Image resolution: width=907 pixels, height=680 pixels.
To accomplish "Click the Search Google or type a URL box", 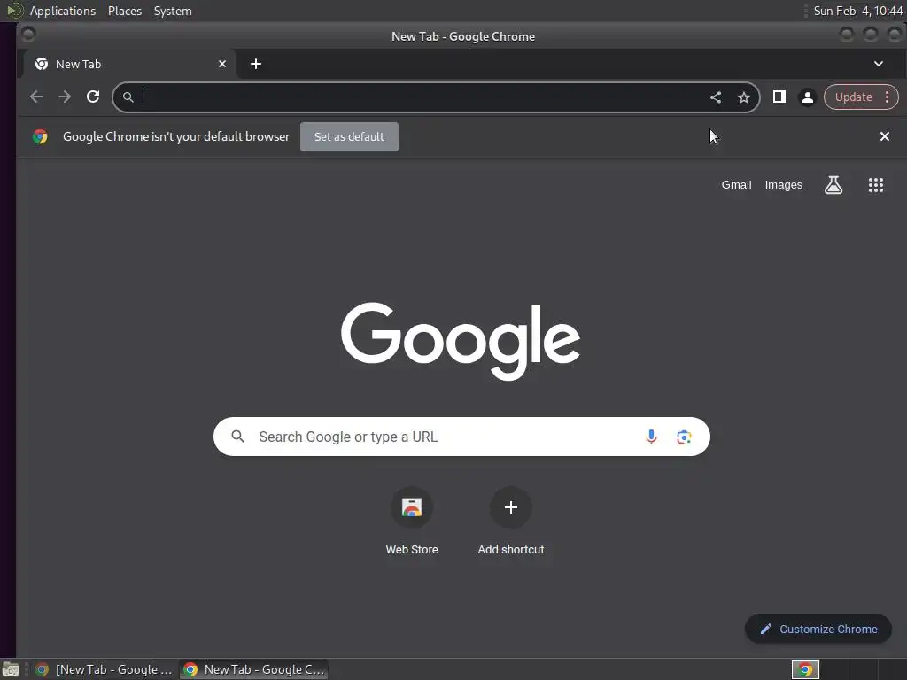I will coord(461,437).
